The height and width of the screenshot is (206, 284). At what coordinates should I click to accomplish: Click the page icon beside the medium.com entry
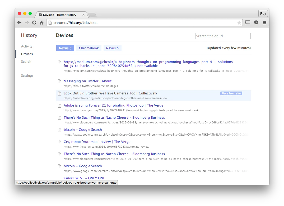(x=59, y=62)
